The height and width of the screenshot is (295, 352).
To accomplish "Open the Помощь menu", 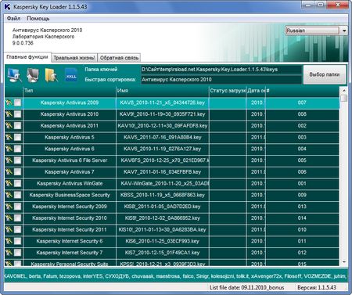I will click(x=38, y=19).
